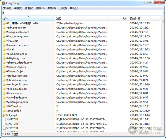Click date 2014/6/10 14:44

pyautogui.click(x=140, y=115)
